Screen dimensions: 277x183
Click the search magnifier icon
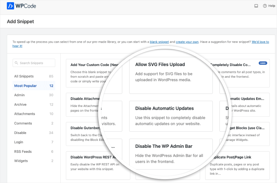(16, 63)
